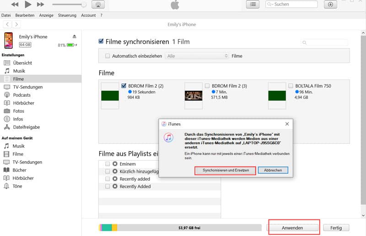Viewport: 366px width, 236px height.
Task: Check the Recently added playlist checkbox
Action: tap(108, 179)
